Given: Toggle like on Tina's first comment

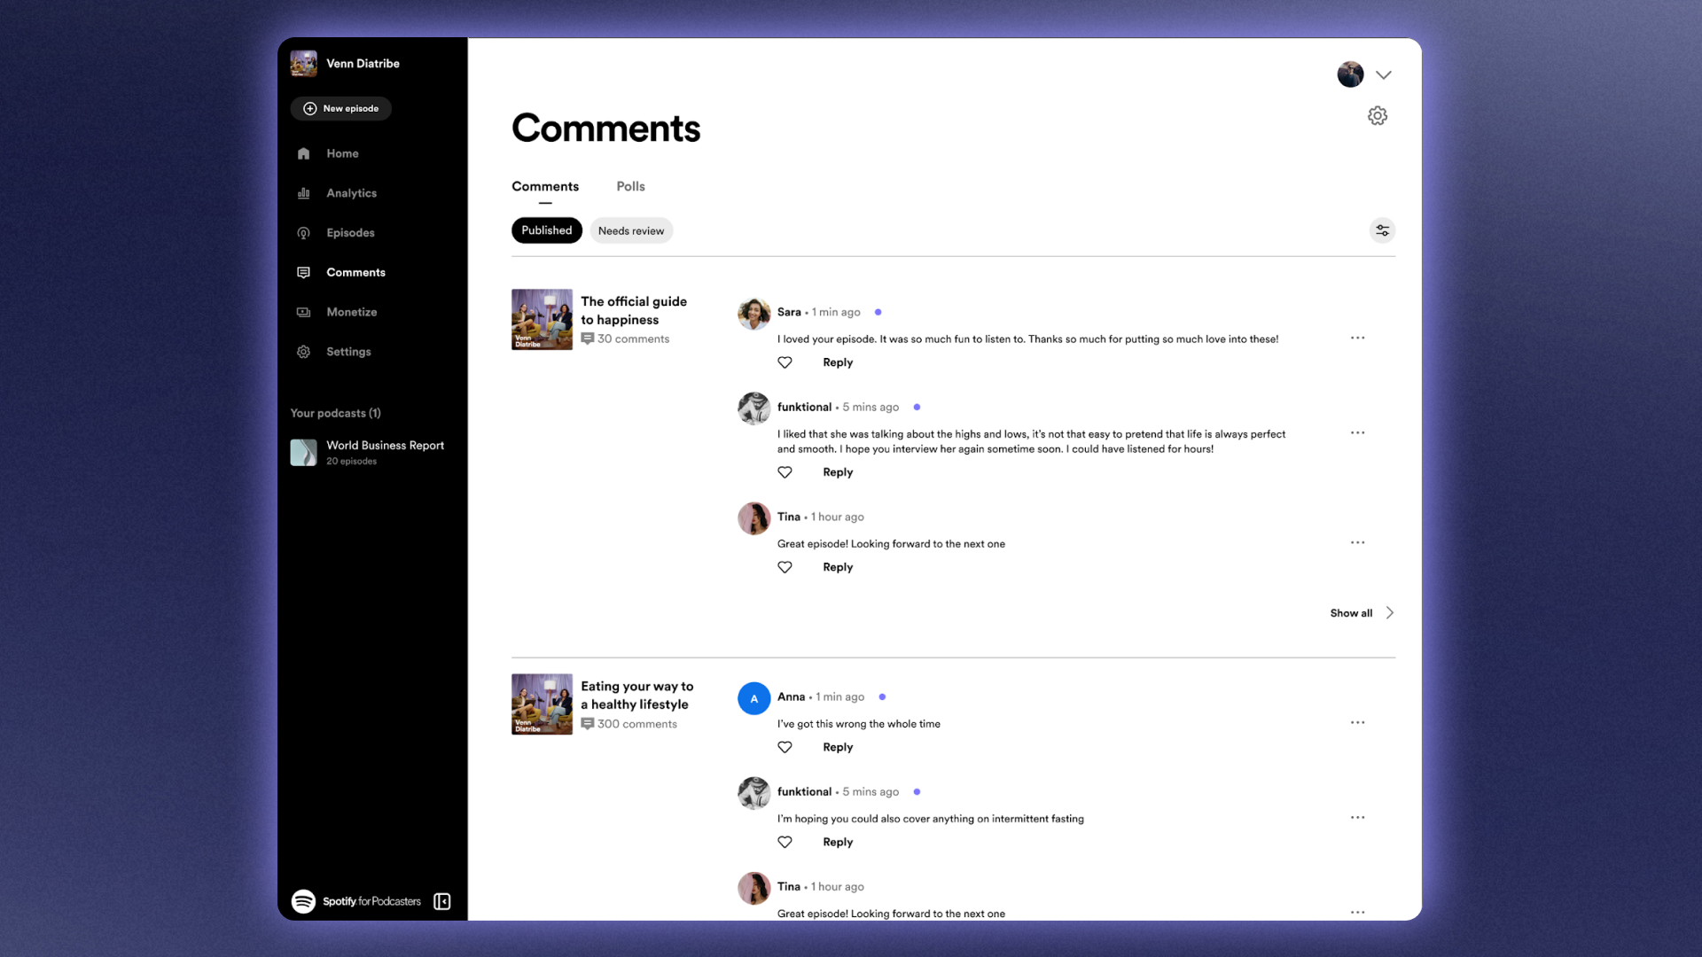Looking at the screenshot, I should 785,567.
